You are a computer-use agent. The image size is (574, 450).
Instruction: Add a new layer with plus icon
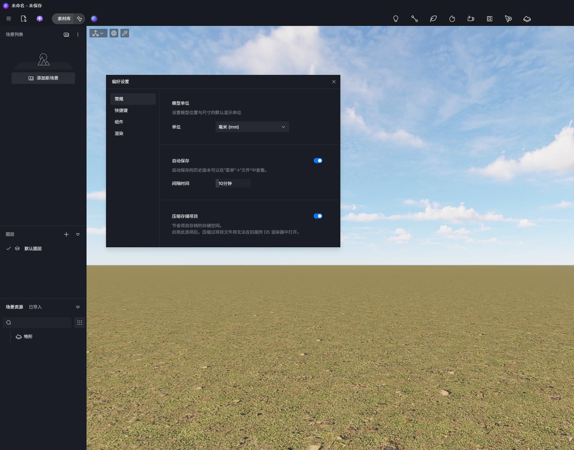click(66, 234)
